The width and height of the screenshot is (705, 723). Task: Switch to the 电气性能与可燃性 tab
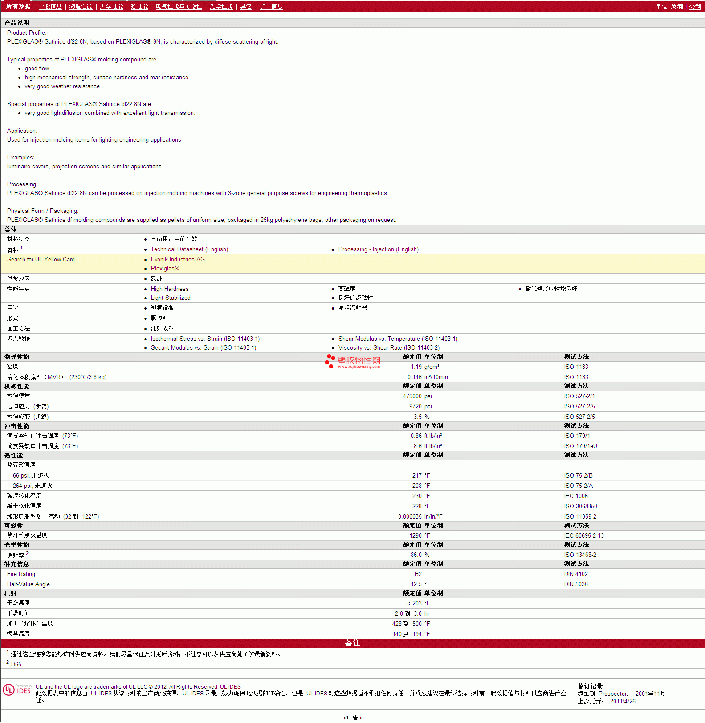[x=179, y=6]
